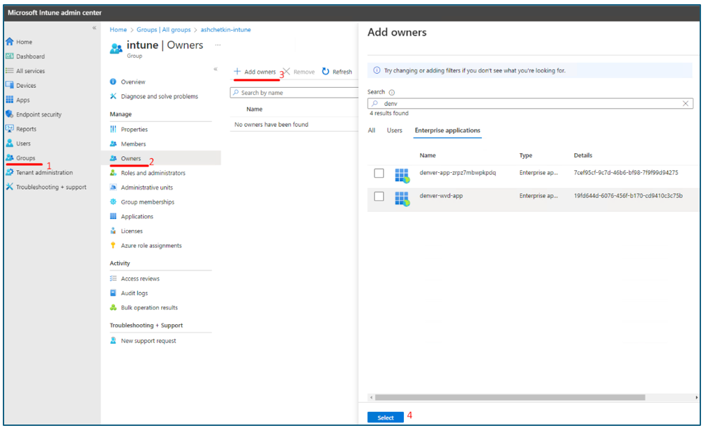Click the Azure role assignments key icon
Image resolution: width=708 pixels, height=428 pixels.
tap(113, 245)
